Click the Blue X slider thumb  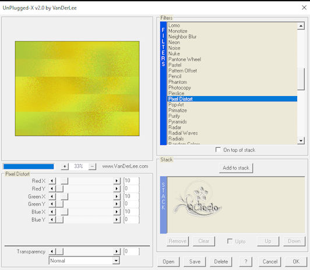[x=64, y=212]
